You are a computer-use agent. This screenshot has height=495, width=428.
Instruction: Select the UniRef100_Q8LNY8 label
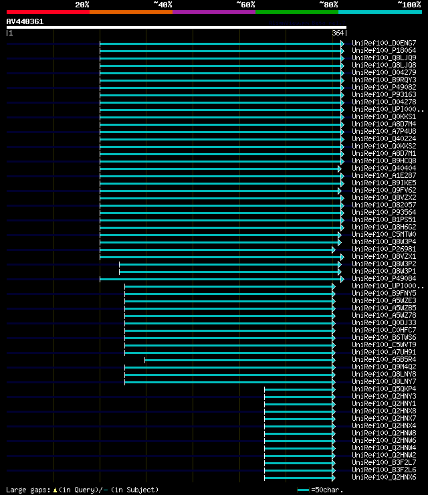pos(384,374)
